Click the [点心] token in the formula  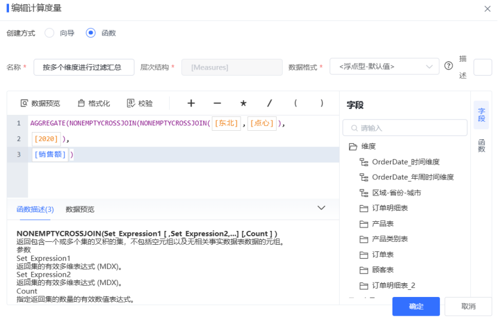pos(262,123)
